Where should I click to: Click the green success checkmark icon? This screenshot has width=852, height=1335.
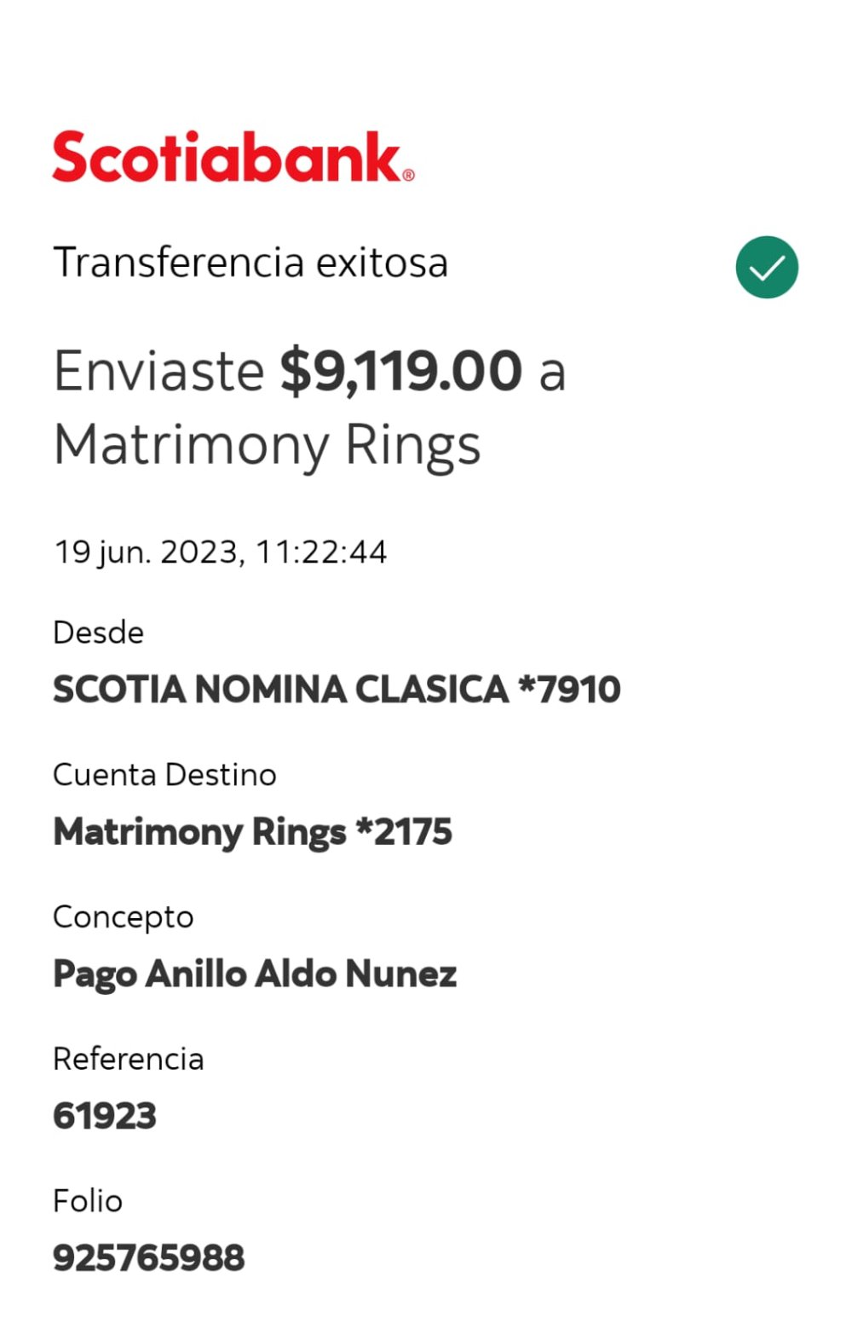point(766,267)
